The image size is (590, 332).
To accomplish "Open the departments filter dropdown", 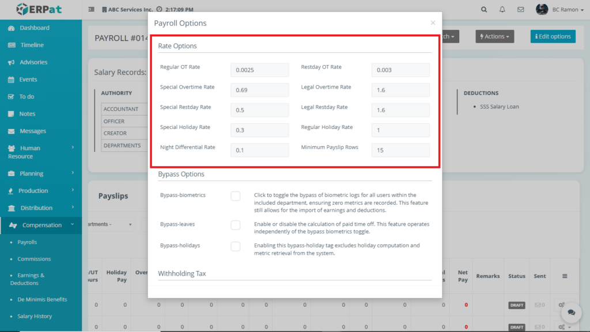I will coord(111,224).
